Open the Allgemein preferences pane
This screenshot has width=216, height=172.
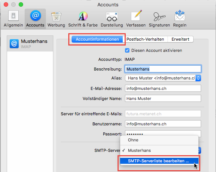tap(13, 19)
